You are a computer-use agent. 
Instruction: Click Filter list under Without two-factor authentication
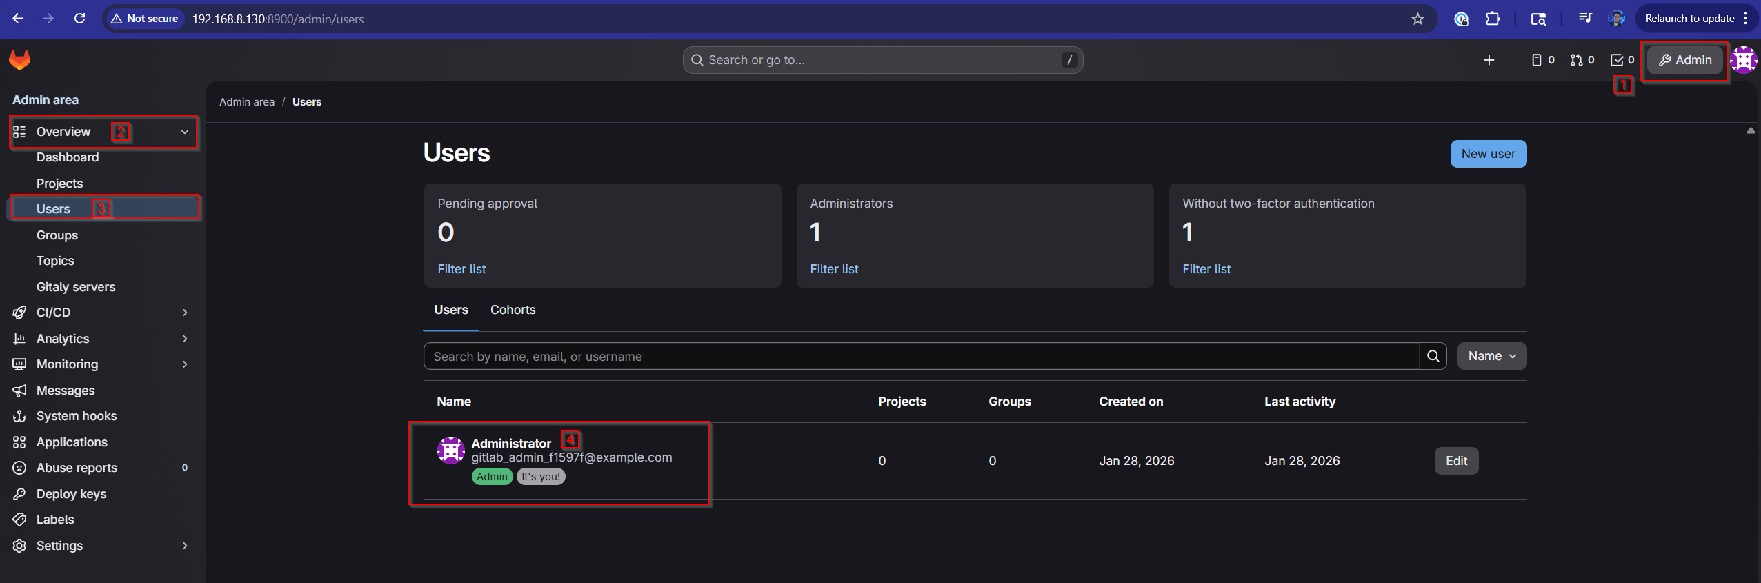[x=1206, y=269]
